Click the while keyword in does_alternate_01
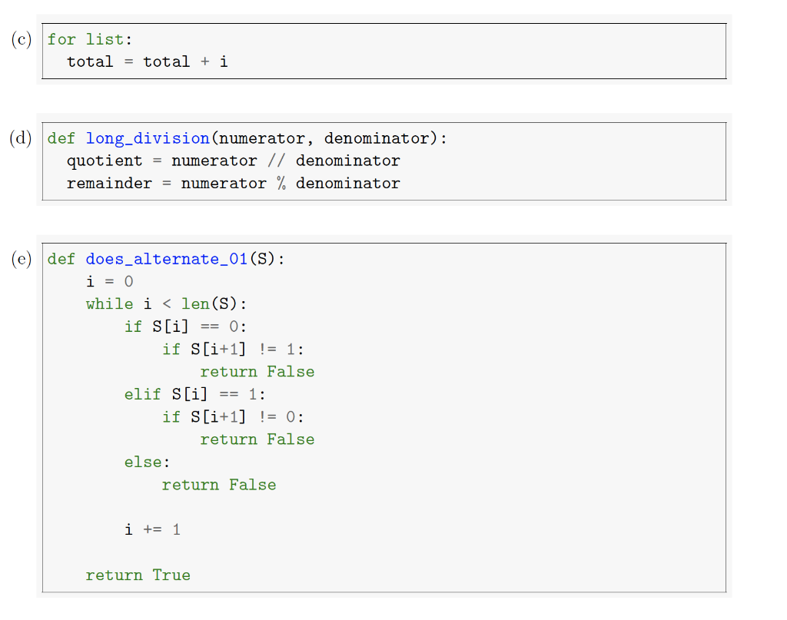This screenshot has height=620, width=787. (109, 303)
